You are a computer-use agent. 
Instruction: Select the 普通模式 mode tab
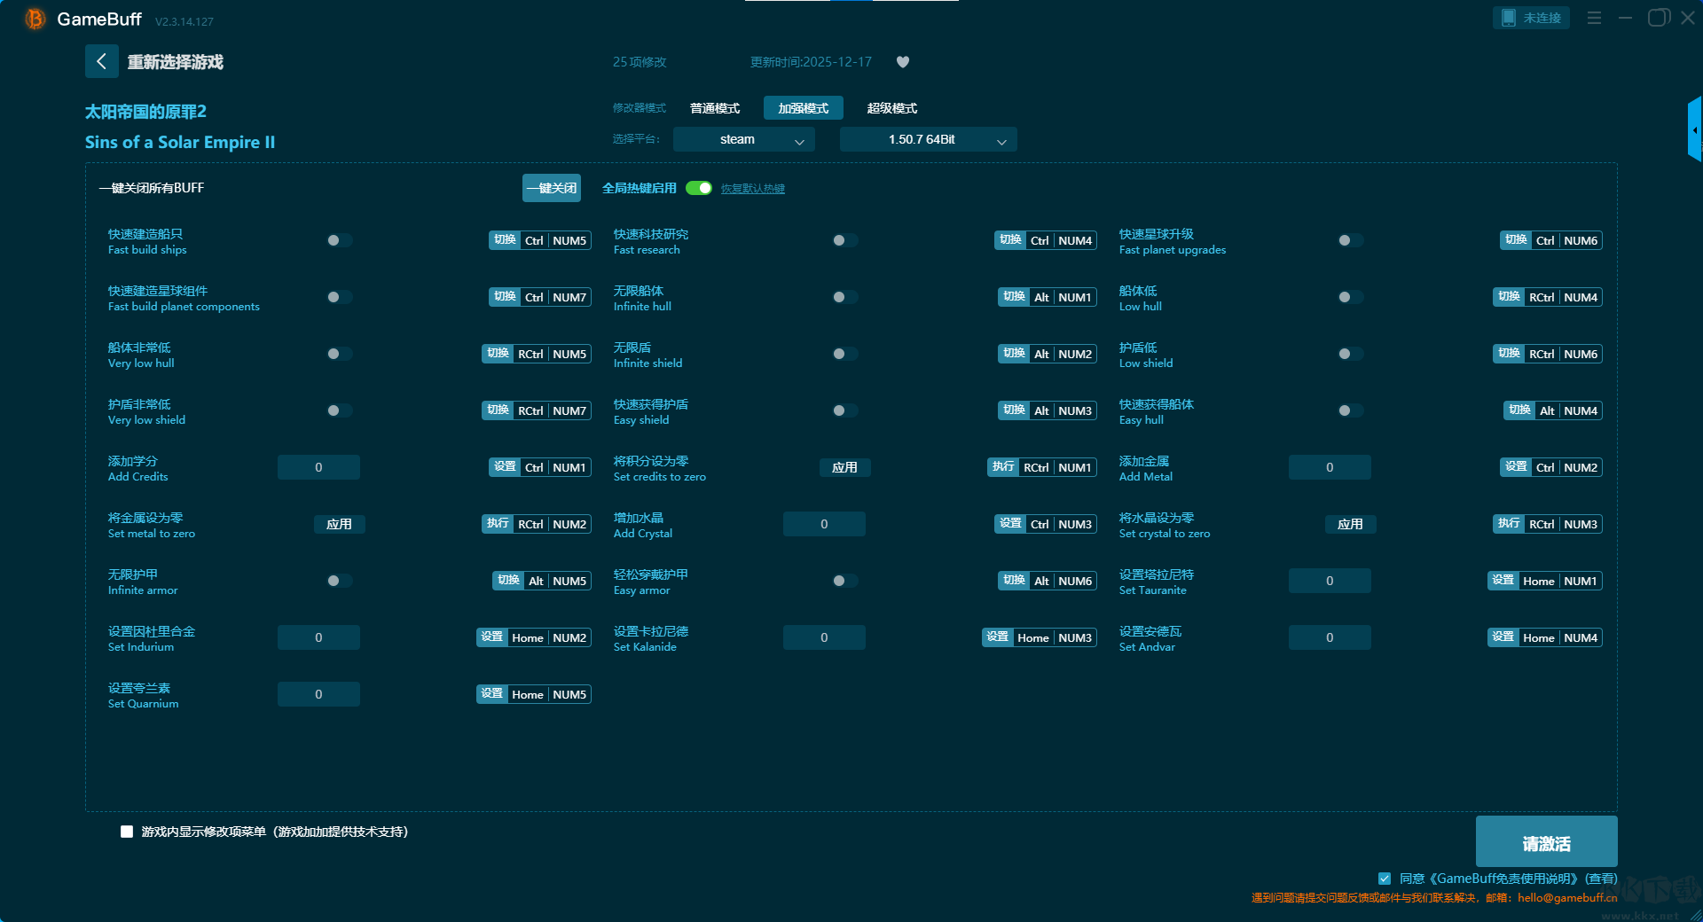point(714,108)
